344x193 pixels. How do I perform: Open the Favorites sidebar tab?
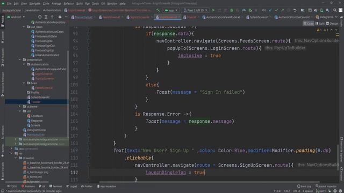pyautogui.click(x=2, y=151)
